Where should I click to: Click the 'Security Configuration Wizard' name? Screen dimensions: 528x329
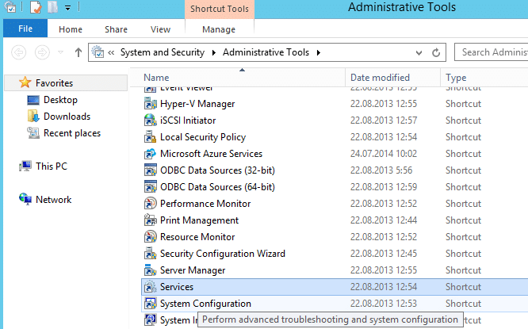click(x=223, y=254)
